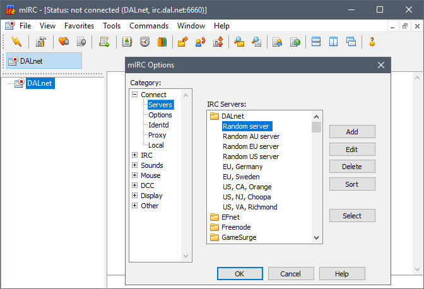Open the View menu
The image size is (424, 289).
pyautogui.click(x=47, y=26)
